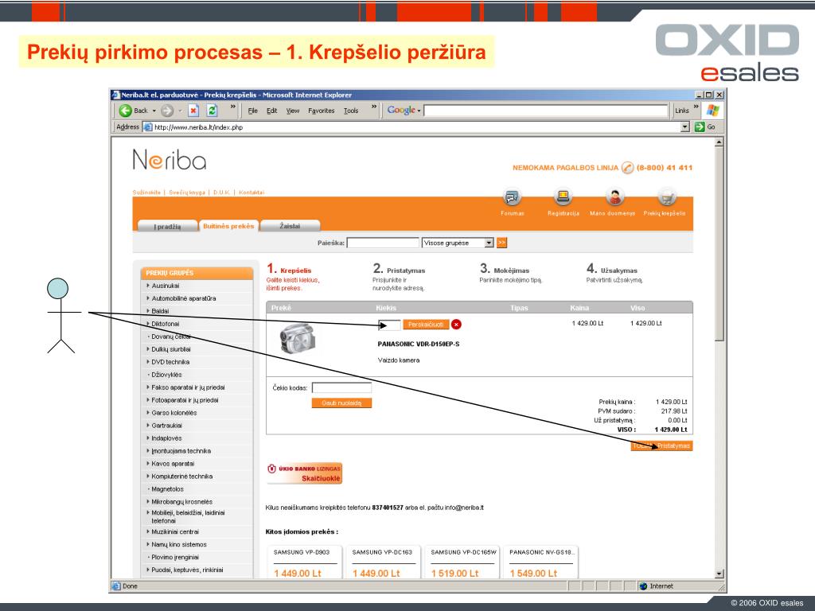
Task: Click the scrollbar up arrow
Action: 719,142
